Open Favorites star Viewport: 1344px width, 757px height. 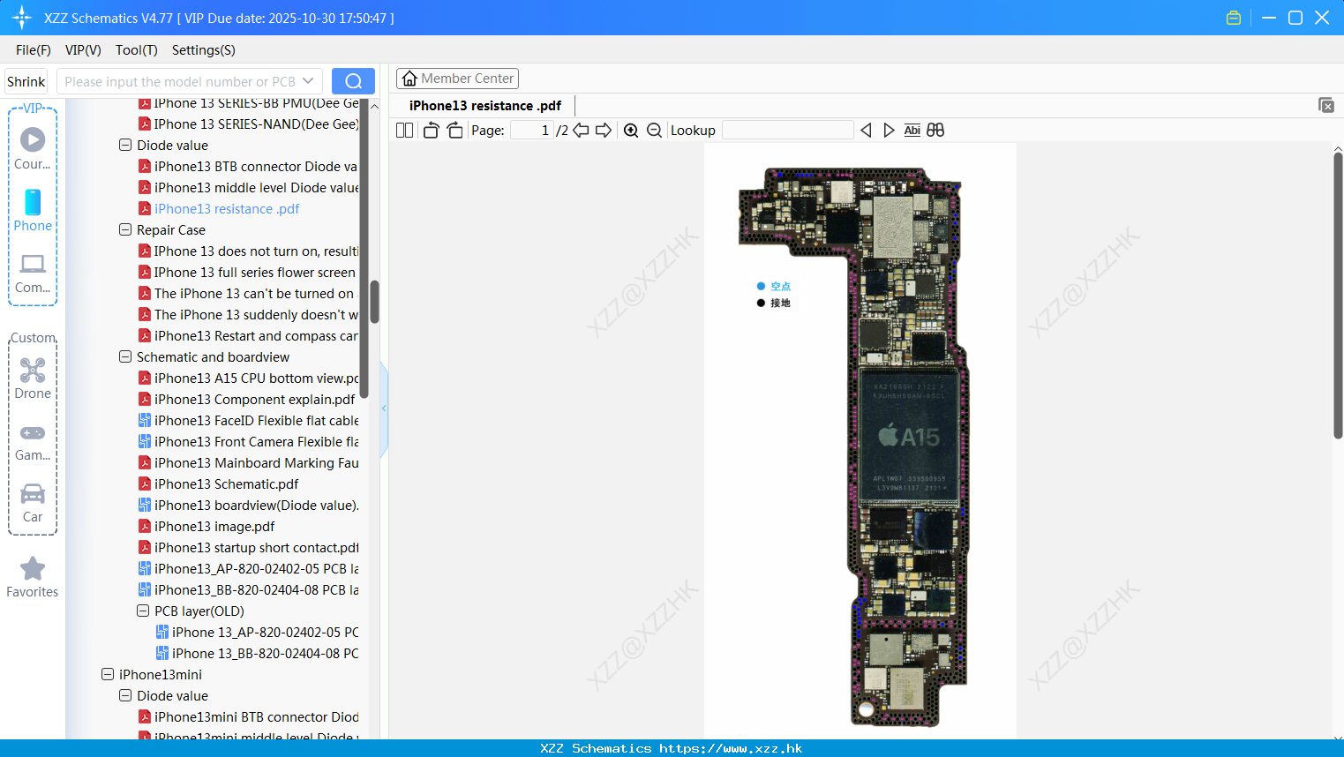point(33,577)
